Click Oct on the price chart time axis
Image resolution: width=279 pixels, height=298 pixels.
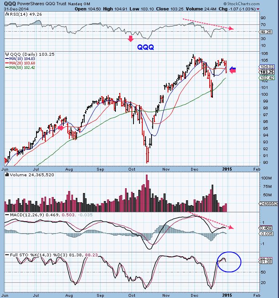(132, 169)
